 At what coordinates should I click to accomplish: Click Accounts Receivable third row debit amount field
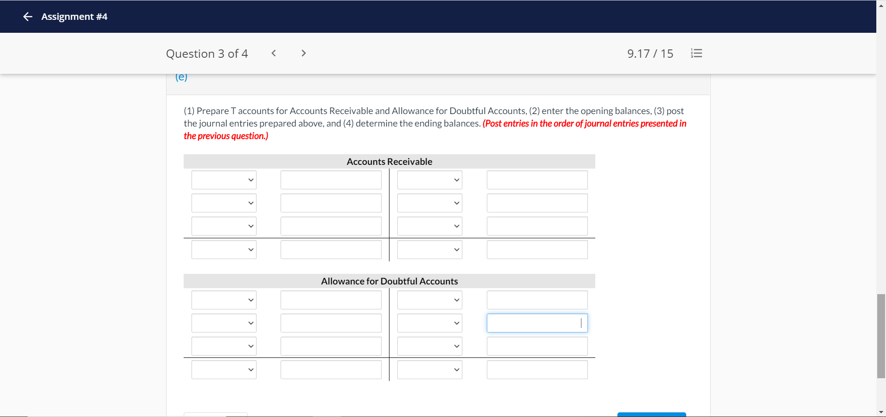point(331,226)
